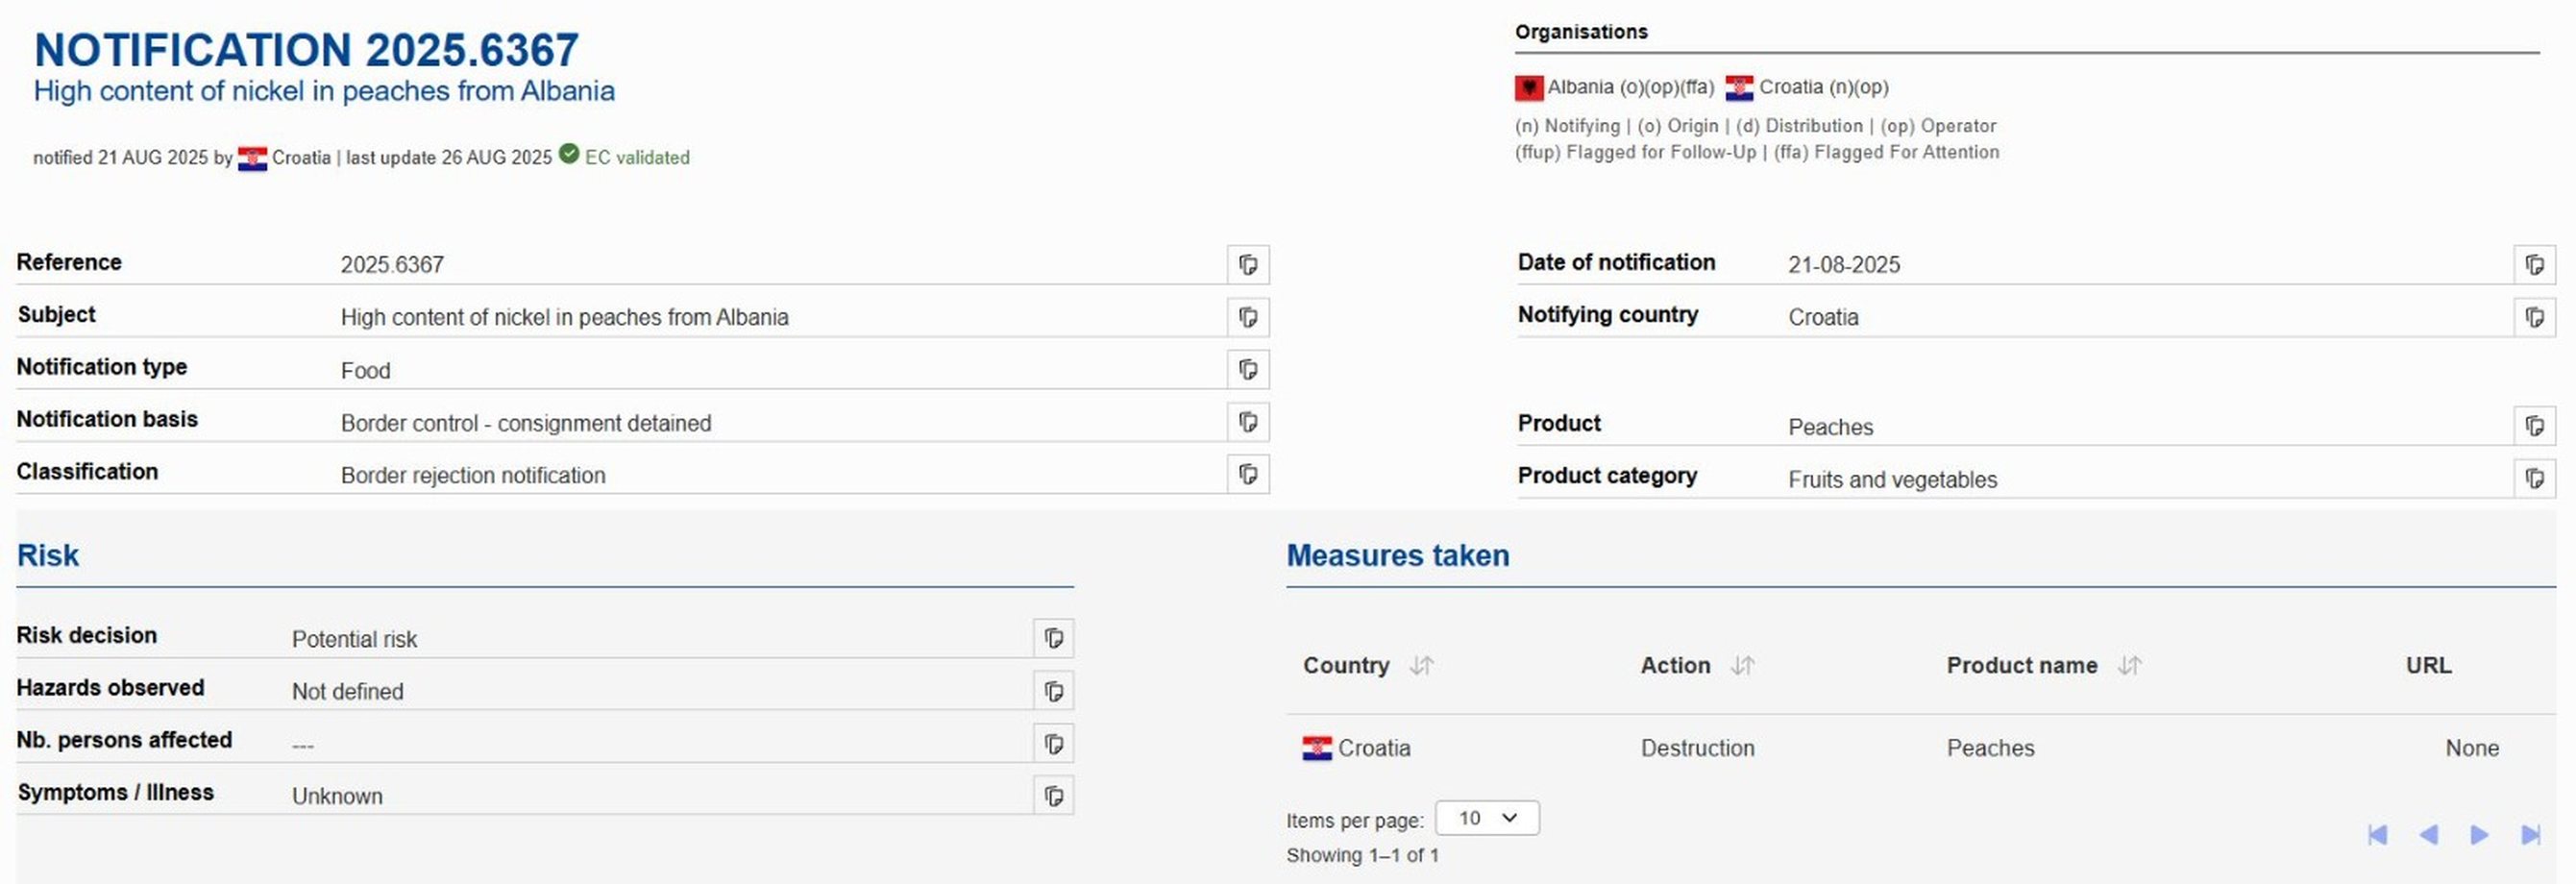
Task: Copy the Symptoms / illness value
Action: click(x=1054, y=796)
